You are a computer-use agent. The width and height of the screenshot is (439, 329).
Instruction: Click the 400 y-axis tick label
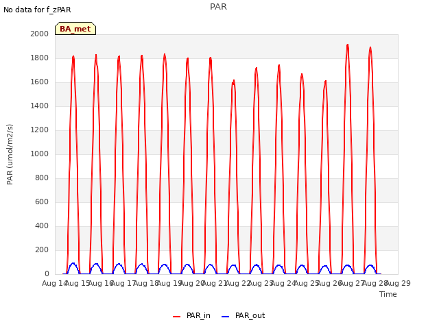(x=42, y=226)
